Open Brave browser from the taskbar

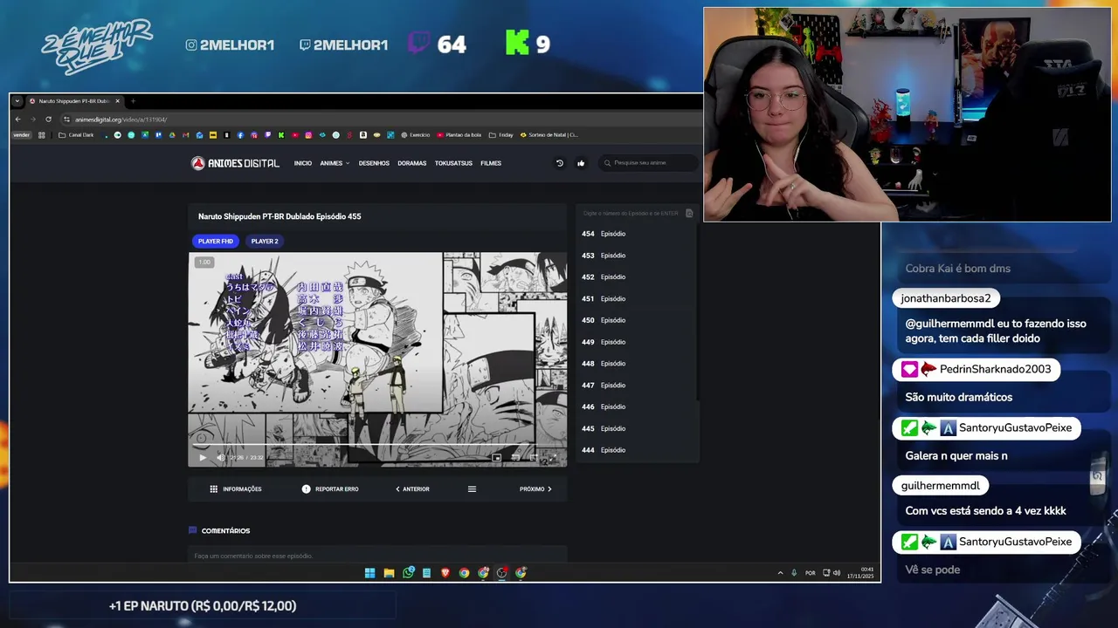click(x=445, y=573)
